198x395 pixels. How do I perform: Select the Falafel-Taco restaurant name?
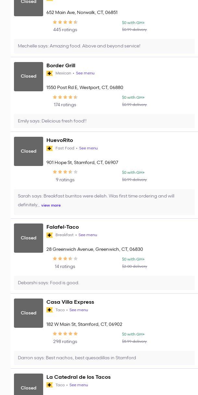63,227
